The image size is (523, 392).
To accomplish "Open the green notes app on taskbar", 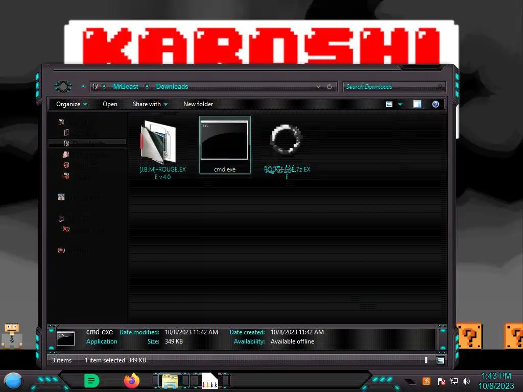I will click(92, 381).
